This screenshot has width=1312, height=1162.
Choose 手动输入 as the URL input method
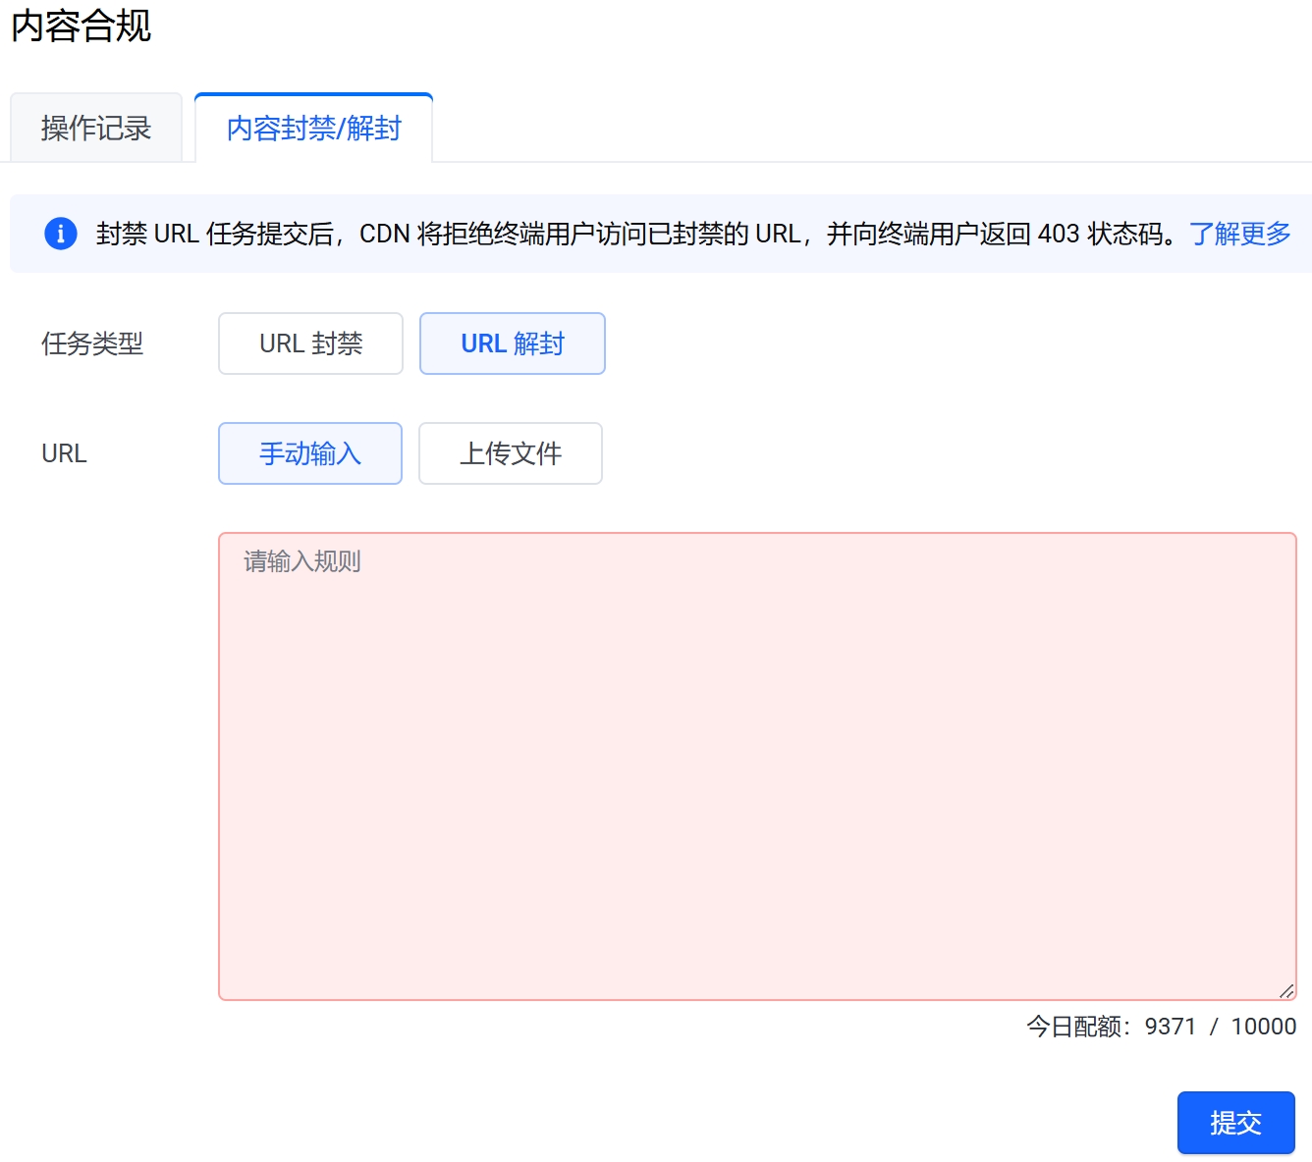pyautogui.click(x=310, y=453)
